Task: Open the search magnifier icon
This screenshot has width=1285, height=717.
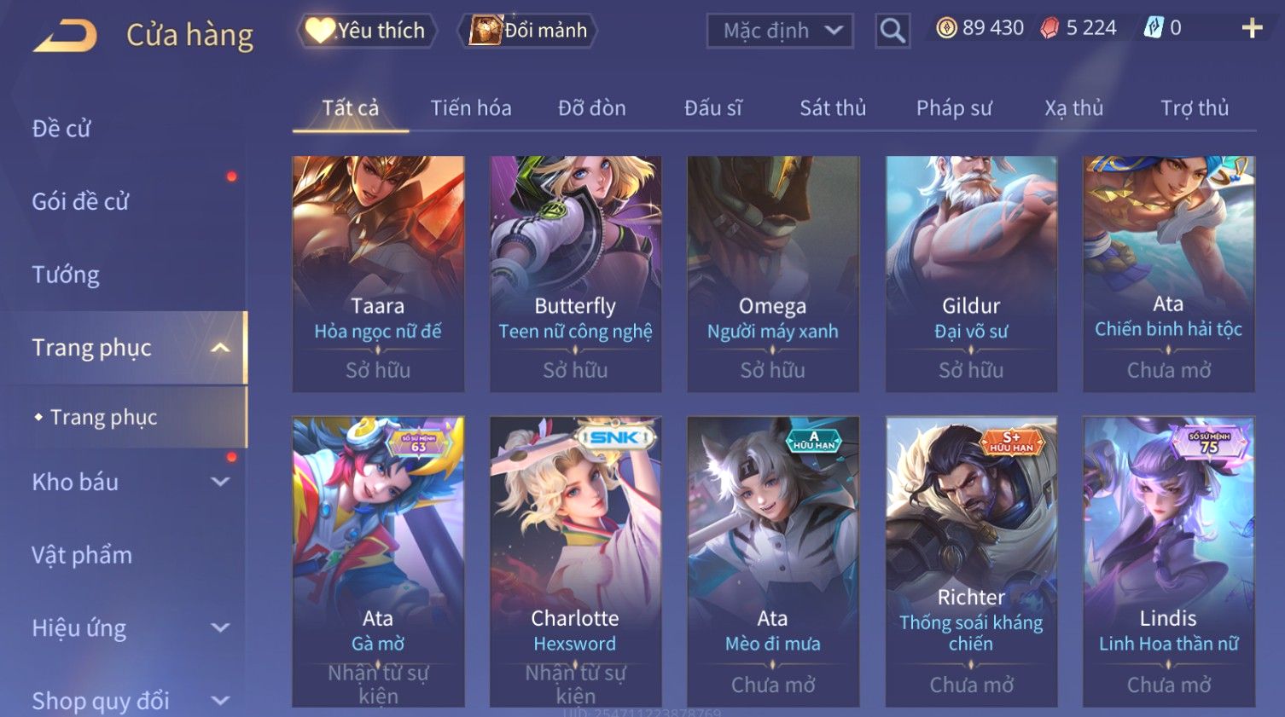Action: point(893,31)
